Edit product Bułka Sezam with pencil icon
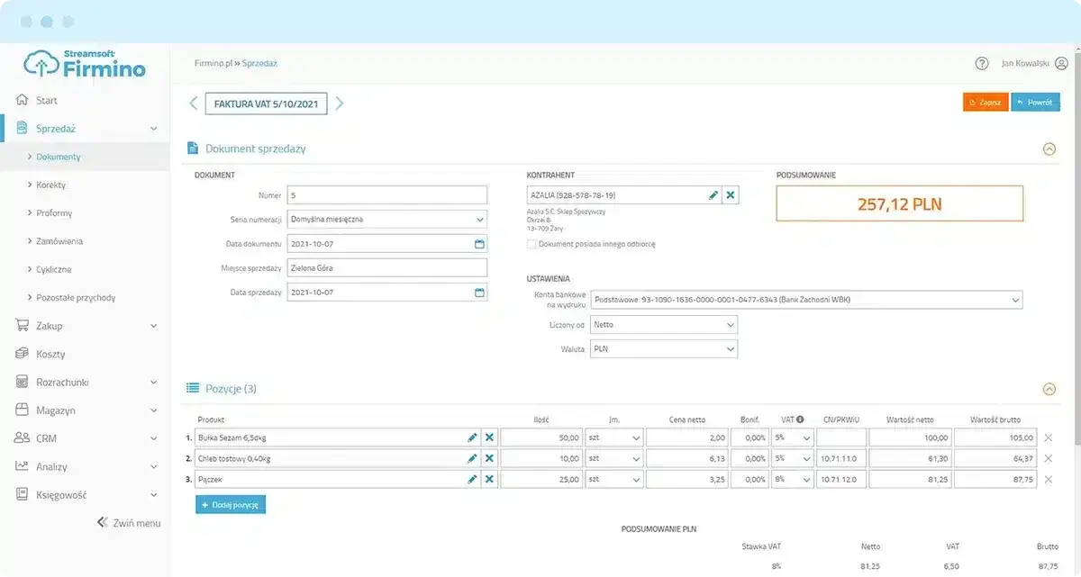Screen dimensions: 1081x577 tap(472, 437)
